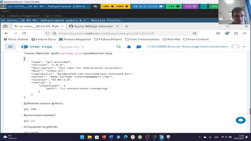Open Yandex Browser from the taskbar

click(x=133, y=137)
